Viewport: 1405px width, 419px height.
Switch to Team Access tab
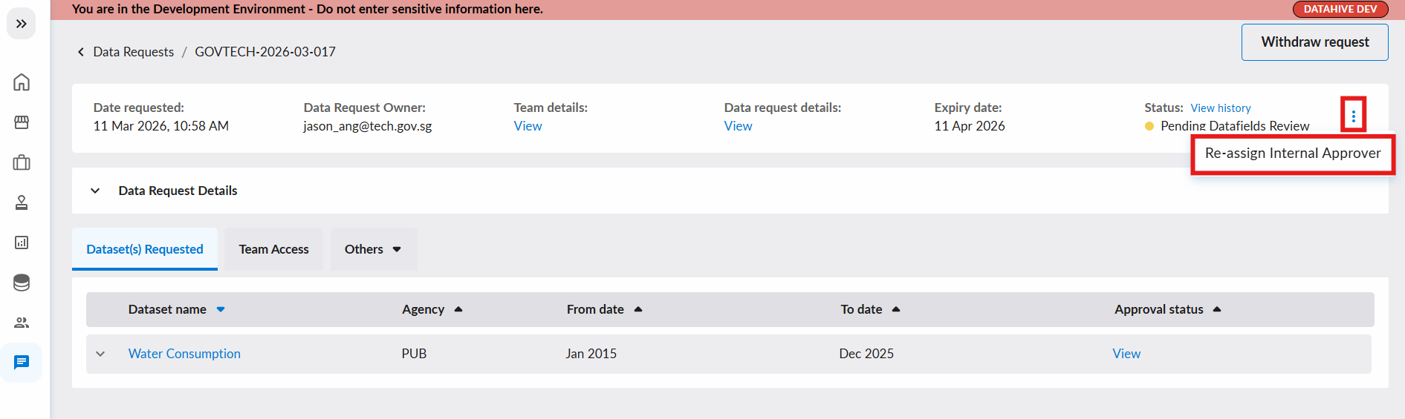[273, 249]
